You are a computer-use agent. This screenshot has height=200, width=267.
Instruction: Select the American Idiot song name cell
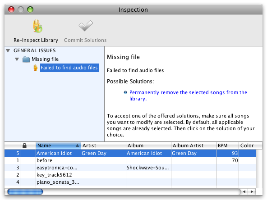tap(58, 153)
